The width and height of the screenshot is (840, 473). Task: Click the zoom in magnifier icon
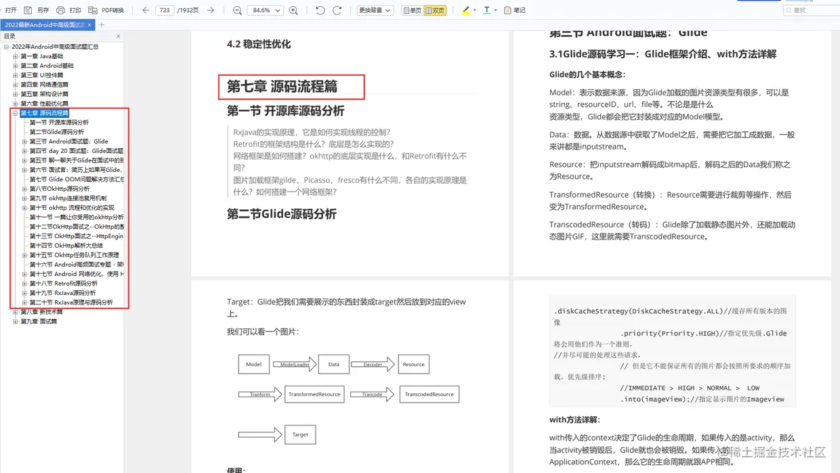tap(293, 10)
